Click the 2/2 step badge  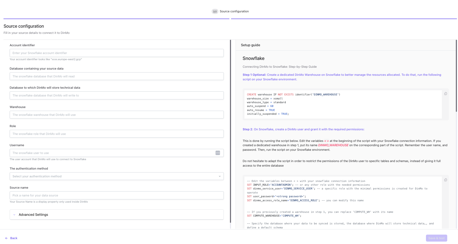tap(215, 11)
